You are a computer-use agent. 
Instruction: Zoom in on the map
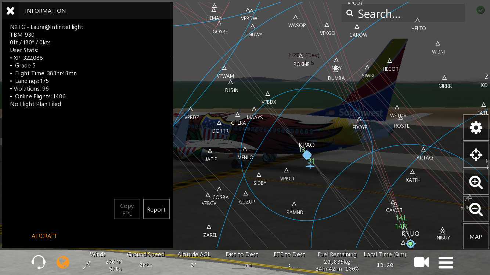pyautogui.click(x=476, y=182)
